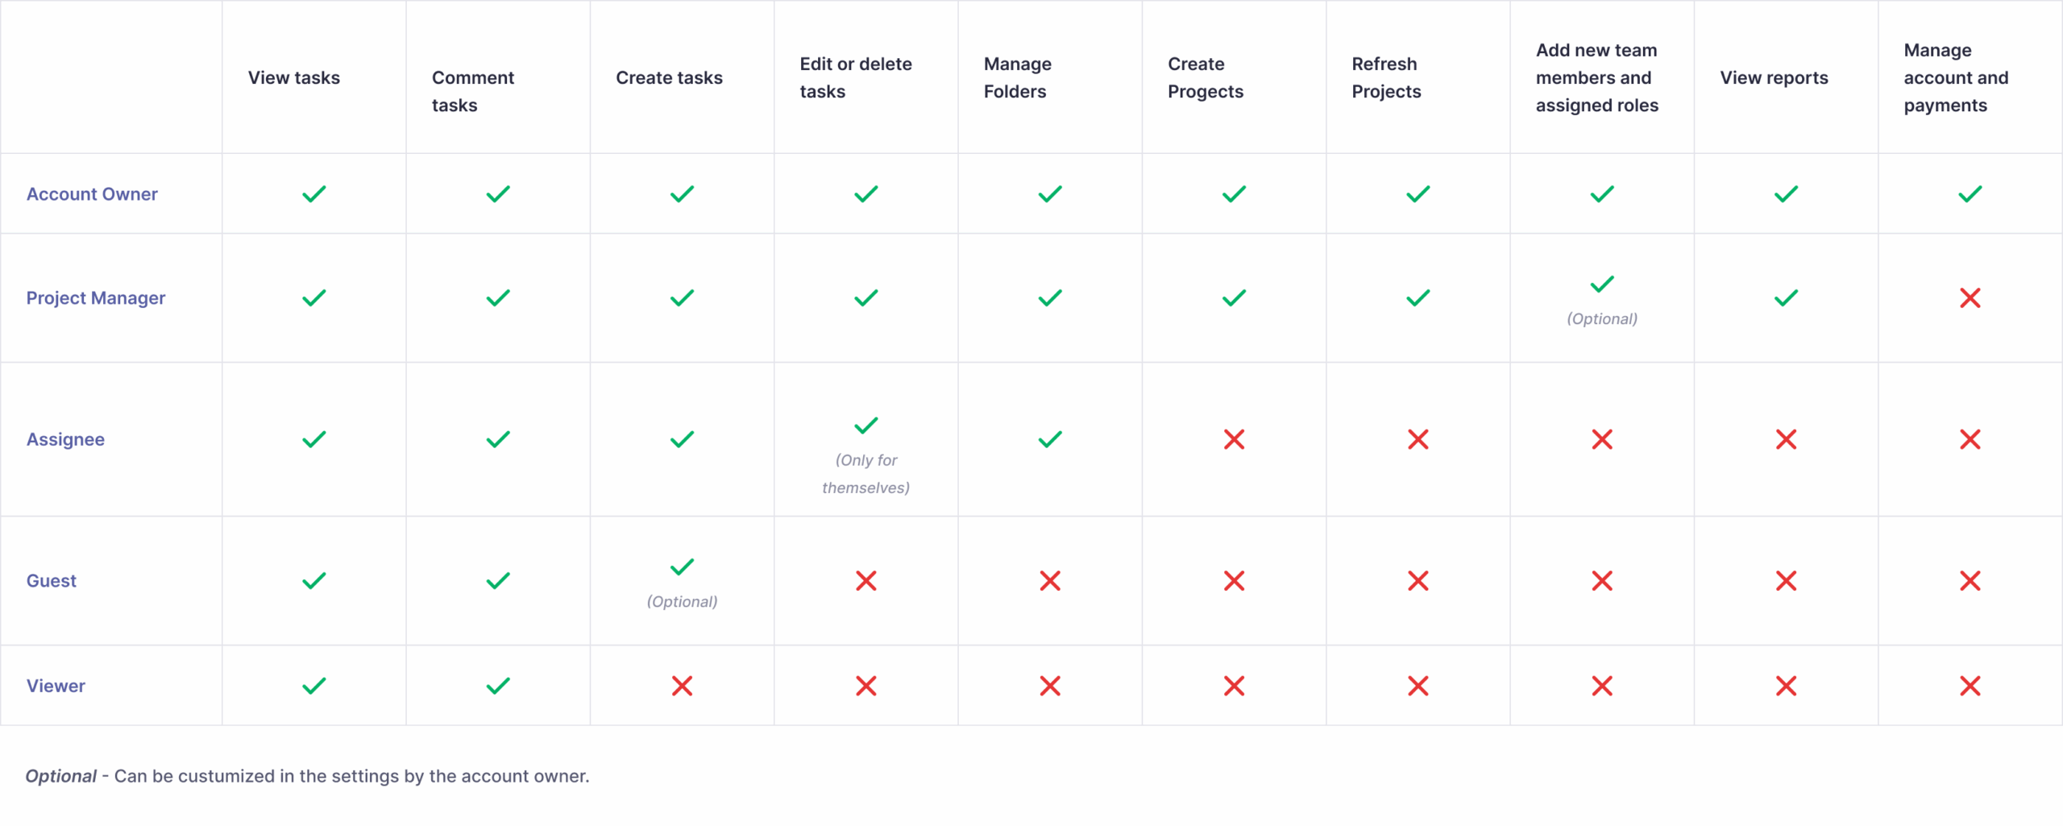Image resolution: width=2063 pixels, height=826 pixels.
Task: Click Viewer's red cross under Create tasks
Action: (682, 686)
